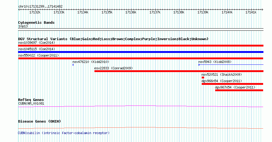Click the 17137k ruler tick label
The width and height of the screenshot is (272, 142).
(x=155, y=12)
